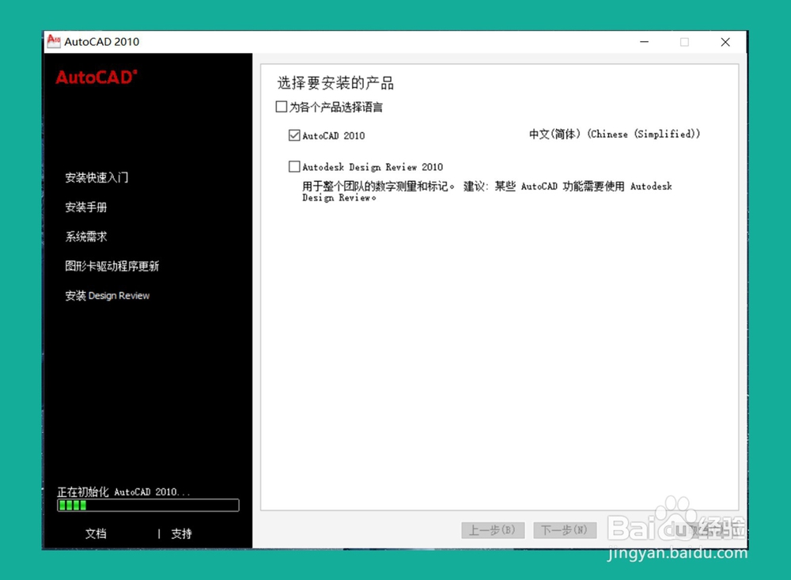Open 系统需求 link
This screenshot has height=580, width=791.
85,237
